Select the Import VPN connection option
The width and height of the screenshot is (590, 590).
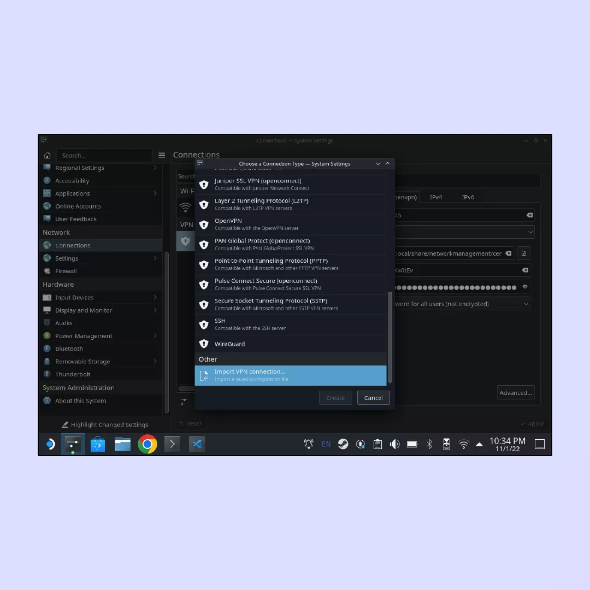click(x=290, y=375)
